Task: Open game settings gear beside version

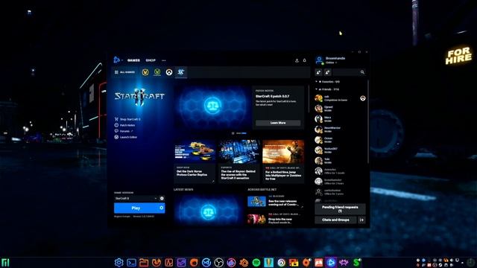Action: [x=162, y=199]
